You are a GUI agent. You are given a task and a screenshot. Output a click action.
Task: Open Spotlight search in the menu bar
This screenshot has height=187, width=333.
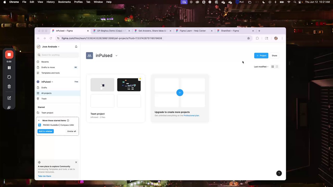click(x=295, y=2)
